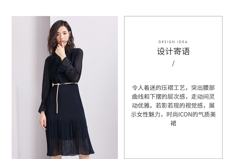
Task: Click the text line starting with 动优雅
Action: [x=173, y=106]
